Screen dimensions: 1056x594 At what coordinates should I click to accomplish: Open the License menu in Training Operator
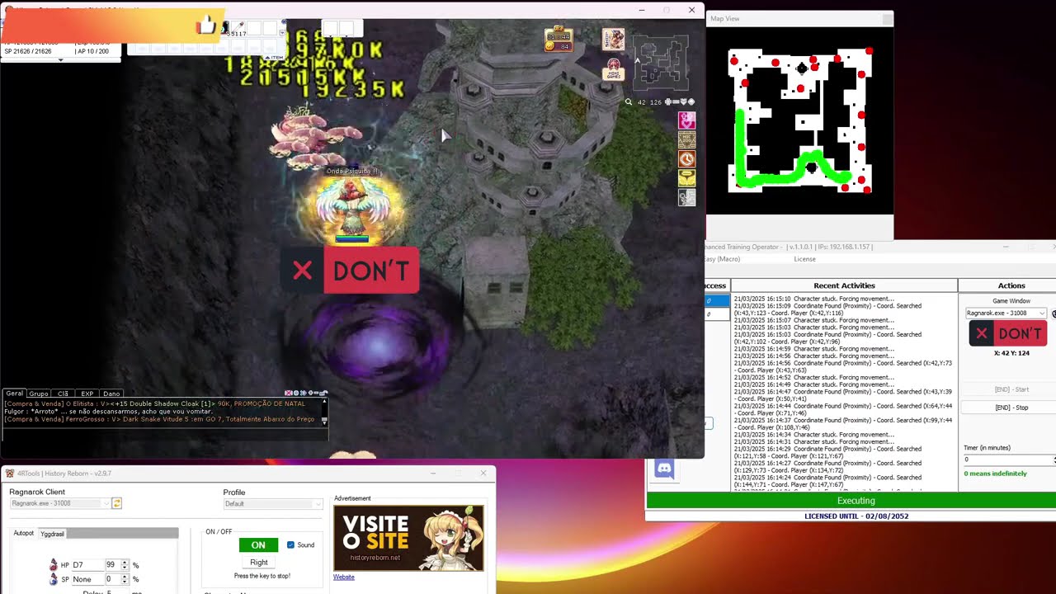(804, 259)
